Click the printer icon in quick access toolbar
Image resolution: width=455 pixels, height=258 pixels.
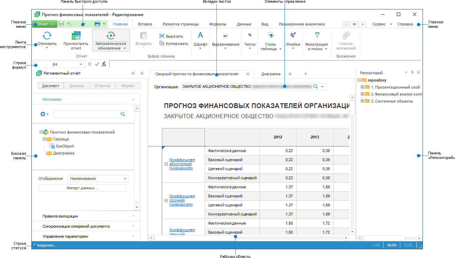97,24
